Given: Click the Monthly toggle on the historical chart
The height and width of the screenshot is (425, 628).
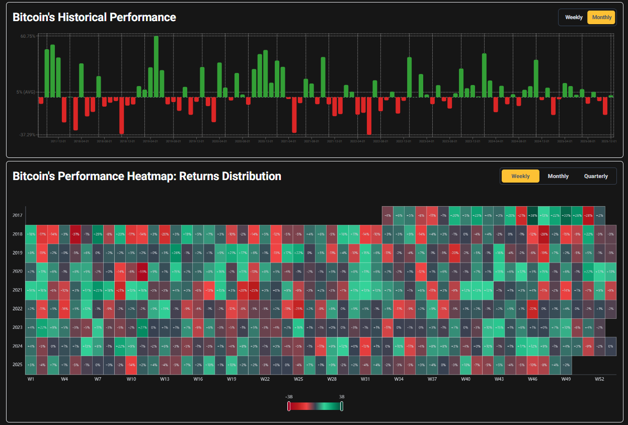Looking at the screenshot, I should pos(601,17).
